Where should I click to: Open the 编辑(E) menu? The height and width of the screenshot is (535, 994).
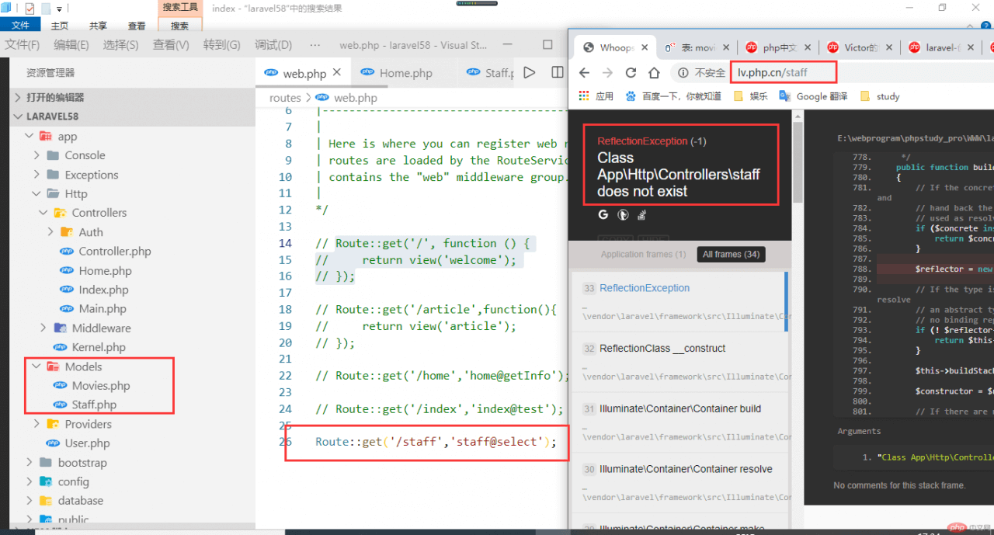click(x=71, y=45)
